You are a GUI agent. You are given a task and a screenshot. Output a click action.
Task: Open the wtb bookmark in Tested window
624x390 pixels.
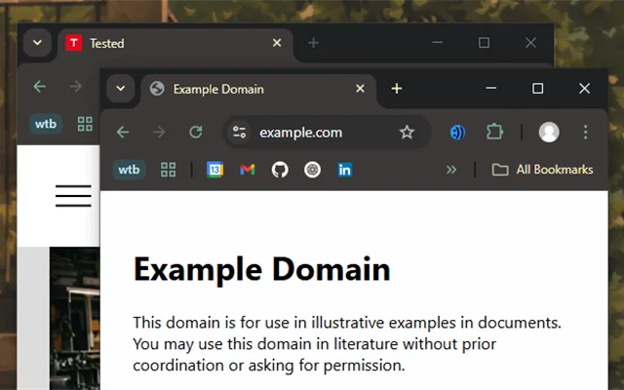click(46, 124)
